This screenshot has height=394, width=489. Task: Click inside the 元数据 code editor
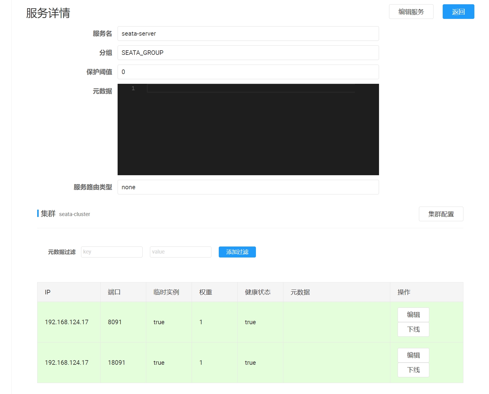point(248,130)
